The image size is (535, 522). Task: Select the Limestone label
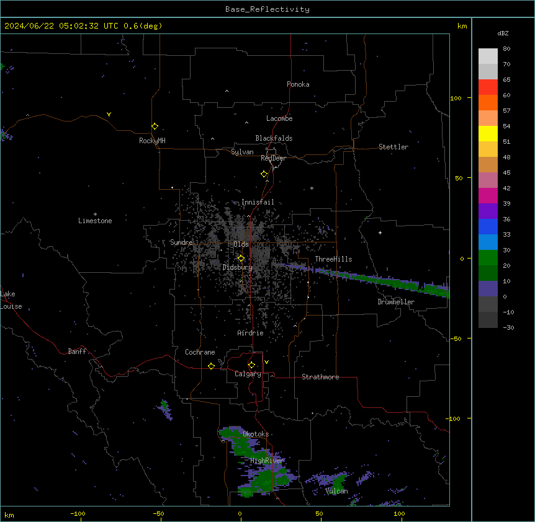[95, 221]
